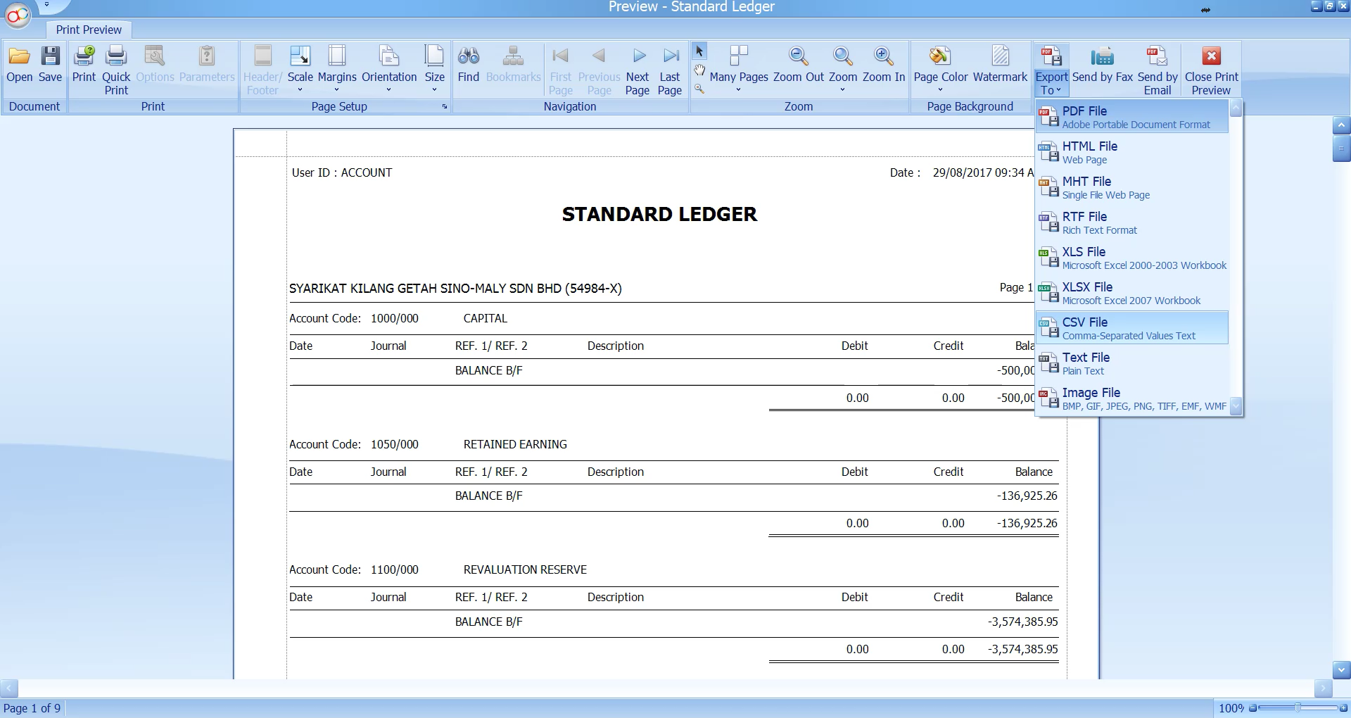Click the Save document icon

pos(50,56)
